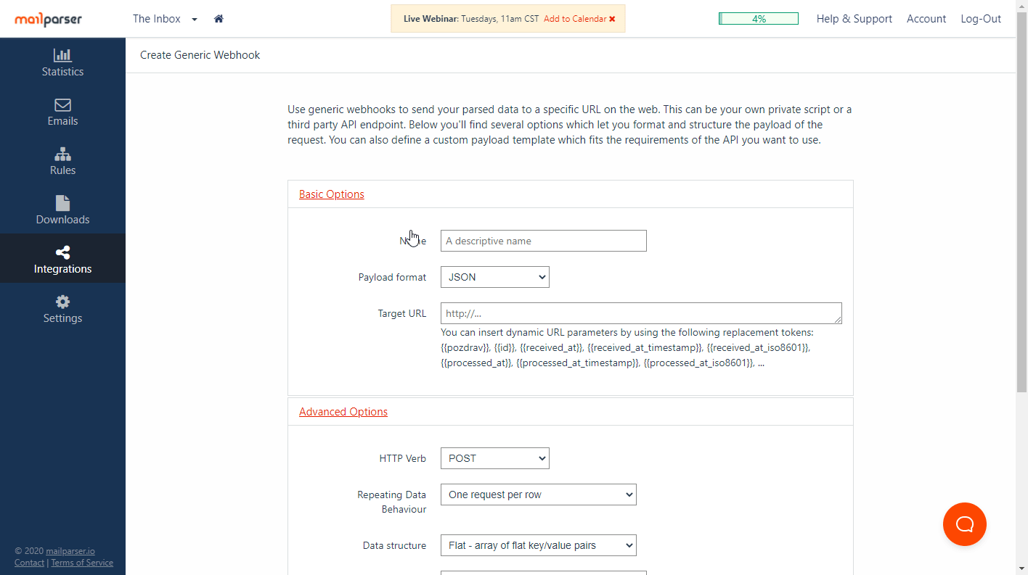Open the Contact footer link
Screen dimensions: 1028x575
point(29,563)
